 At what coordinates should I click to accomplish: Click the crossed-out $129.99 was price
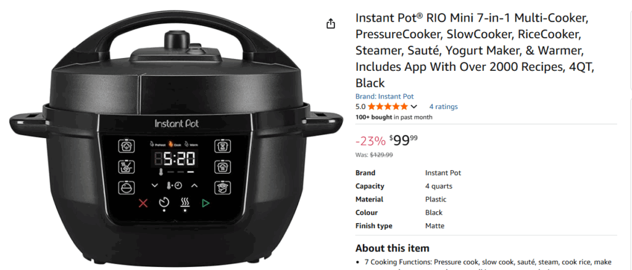coord(381,155)
